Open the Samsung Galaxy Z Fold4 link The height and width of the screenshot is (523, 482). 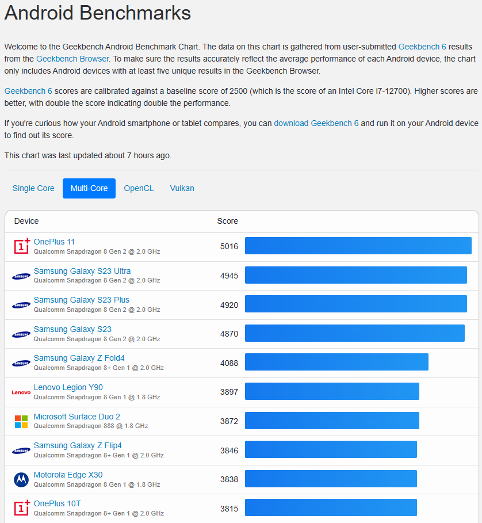pyautogui.click(x=79, y=358)
